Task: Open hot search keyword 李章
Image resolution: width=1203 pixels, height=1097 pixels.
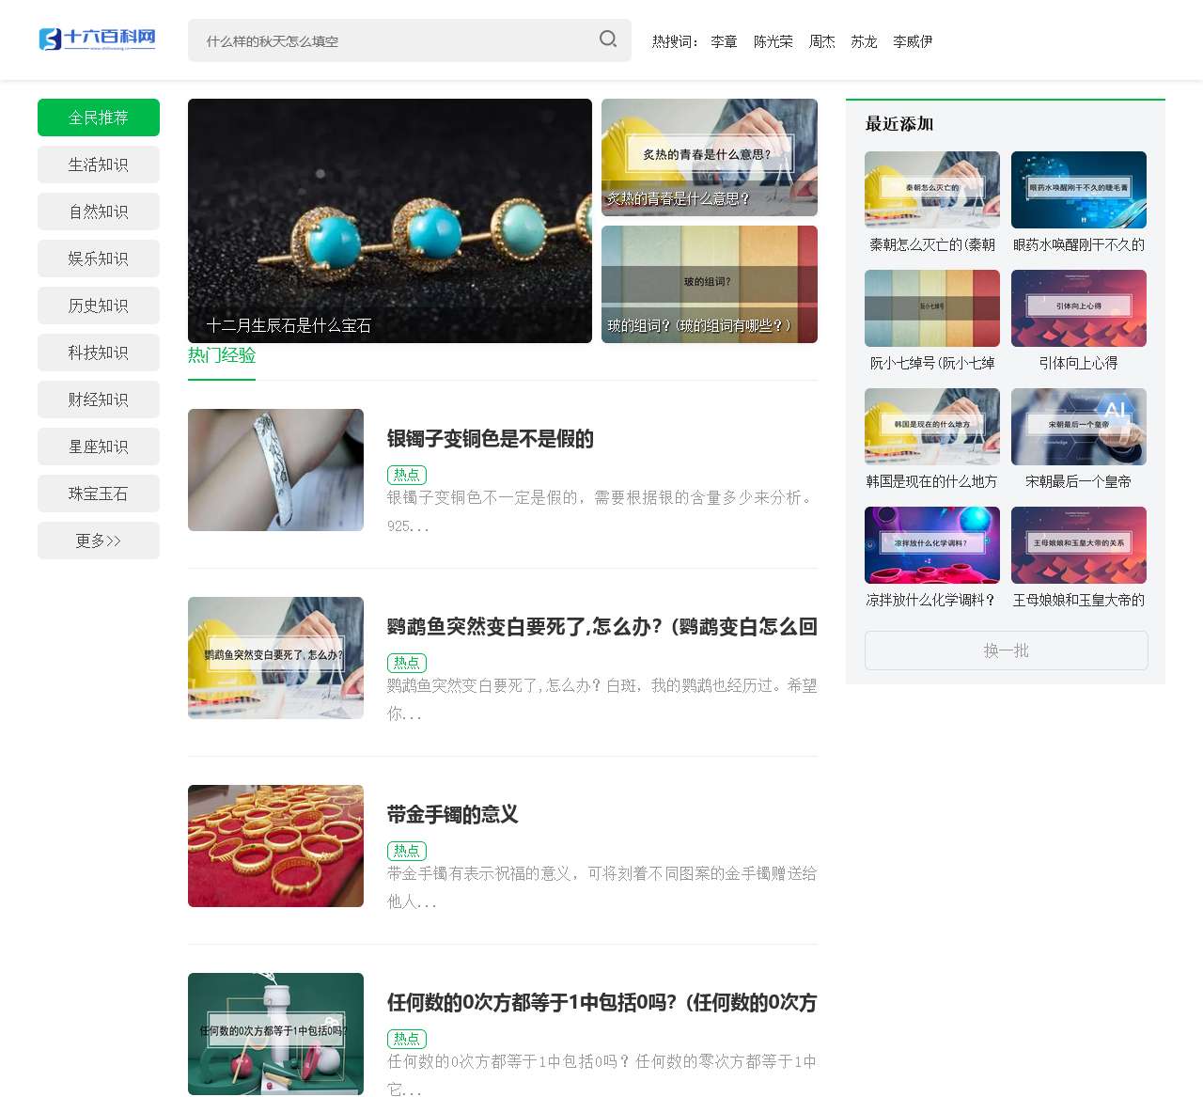Action: coord(723,40)
